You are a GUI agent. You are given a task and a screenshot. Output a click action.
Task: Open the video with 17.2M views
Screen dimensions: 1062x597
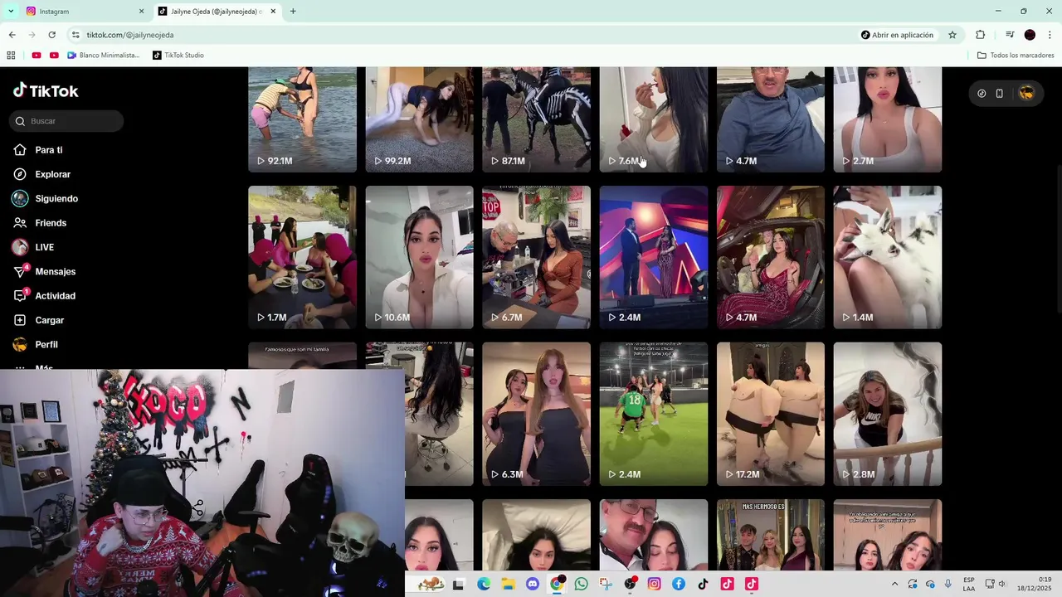771,414
